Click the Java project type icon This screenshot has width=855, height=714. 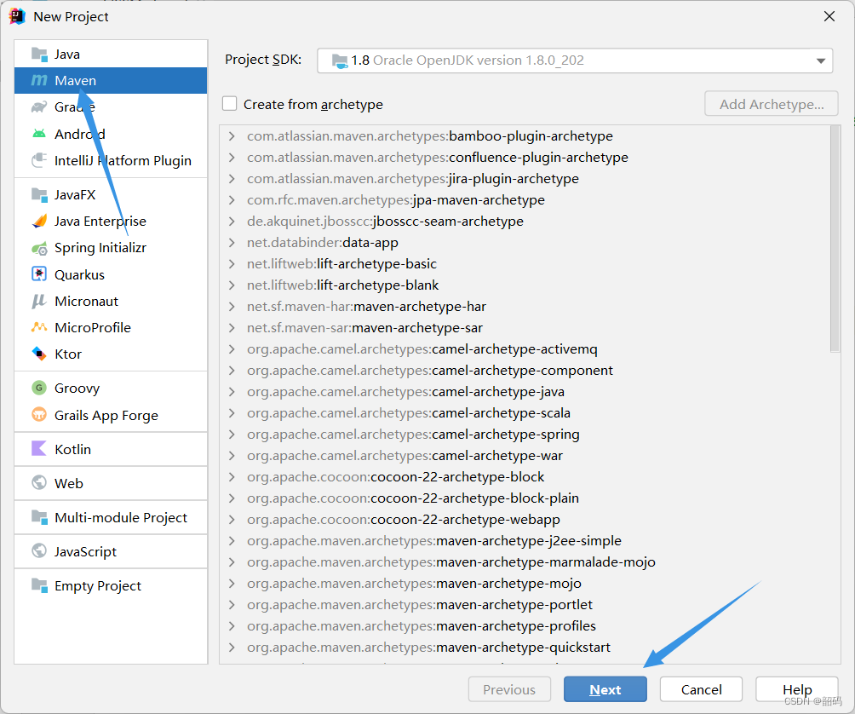coord(39,54)
